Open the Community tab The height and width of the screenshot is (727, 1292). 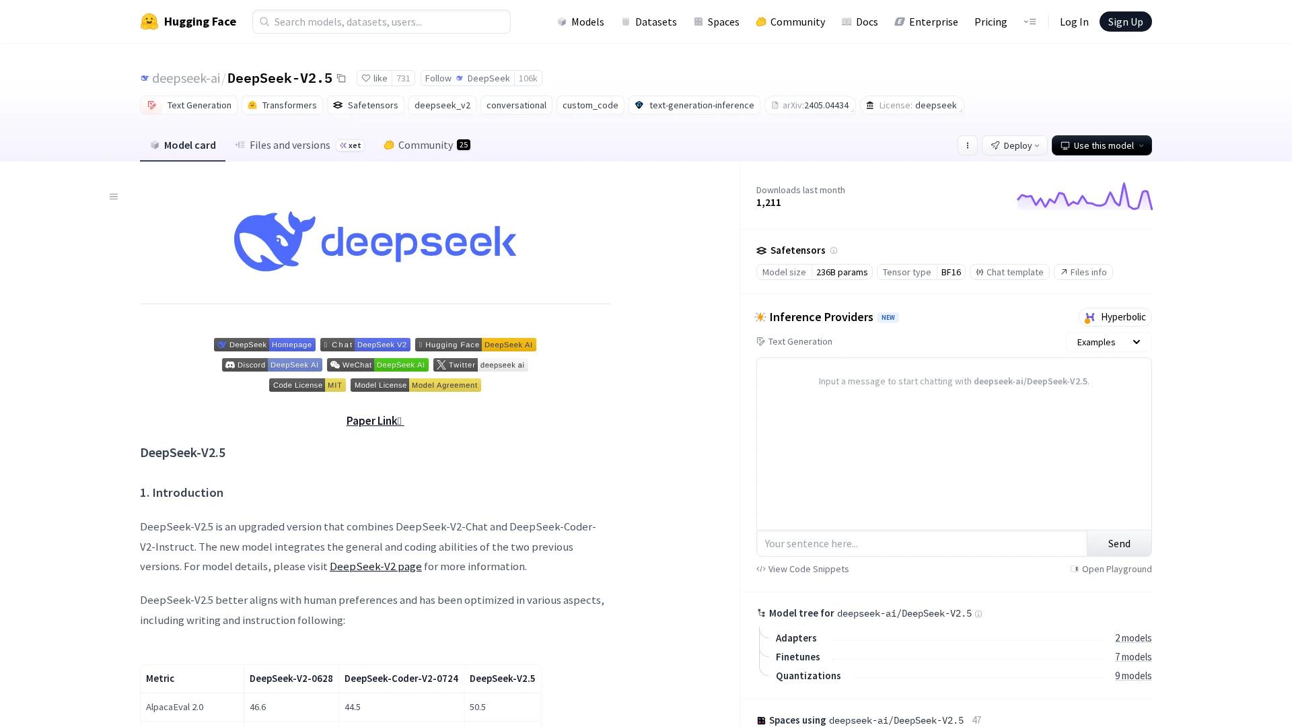427,145
